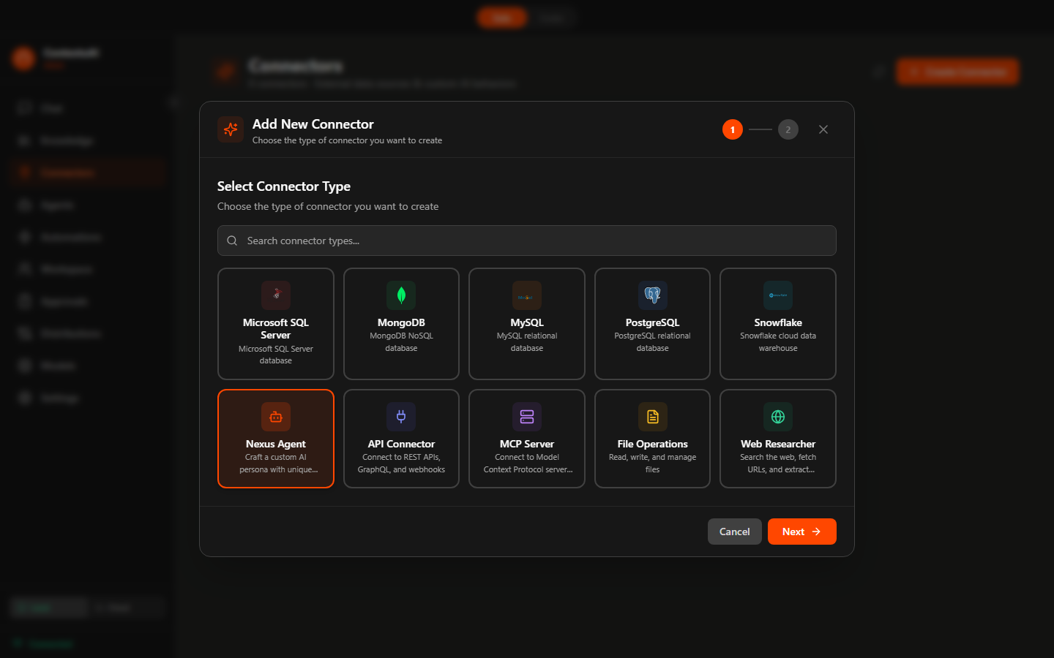Focus the Search connector types field
The width and height of the screenshot is (1054, 658).
tap(527, 241)
